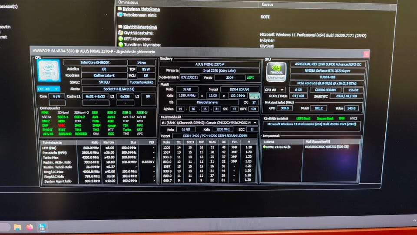Click the DDR4 SDRAM type field
The height and width of the screenshot is (235, 417).
point(239,90)
